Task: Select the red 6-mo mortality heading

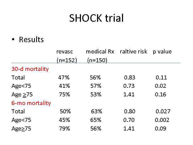Action: [31, 103]
